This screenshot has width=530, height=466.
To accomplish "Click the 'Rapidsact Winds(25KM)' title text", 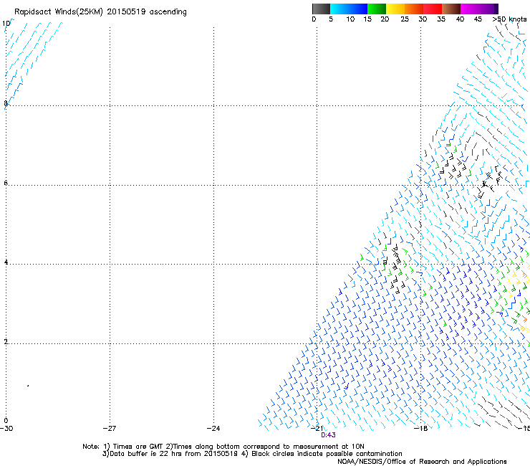I will 59,12.
